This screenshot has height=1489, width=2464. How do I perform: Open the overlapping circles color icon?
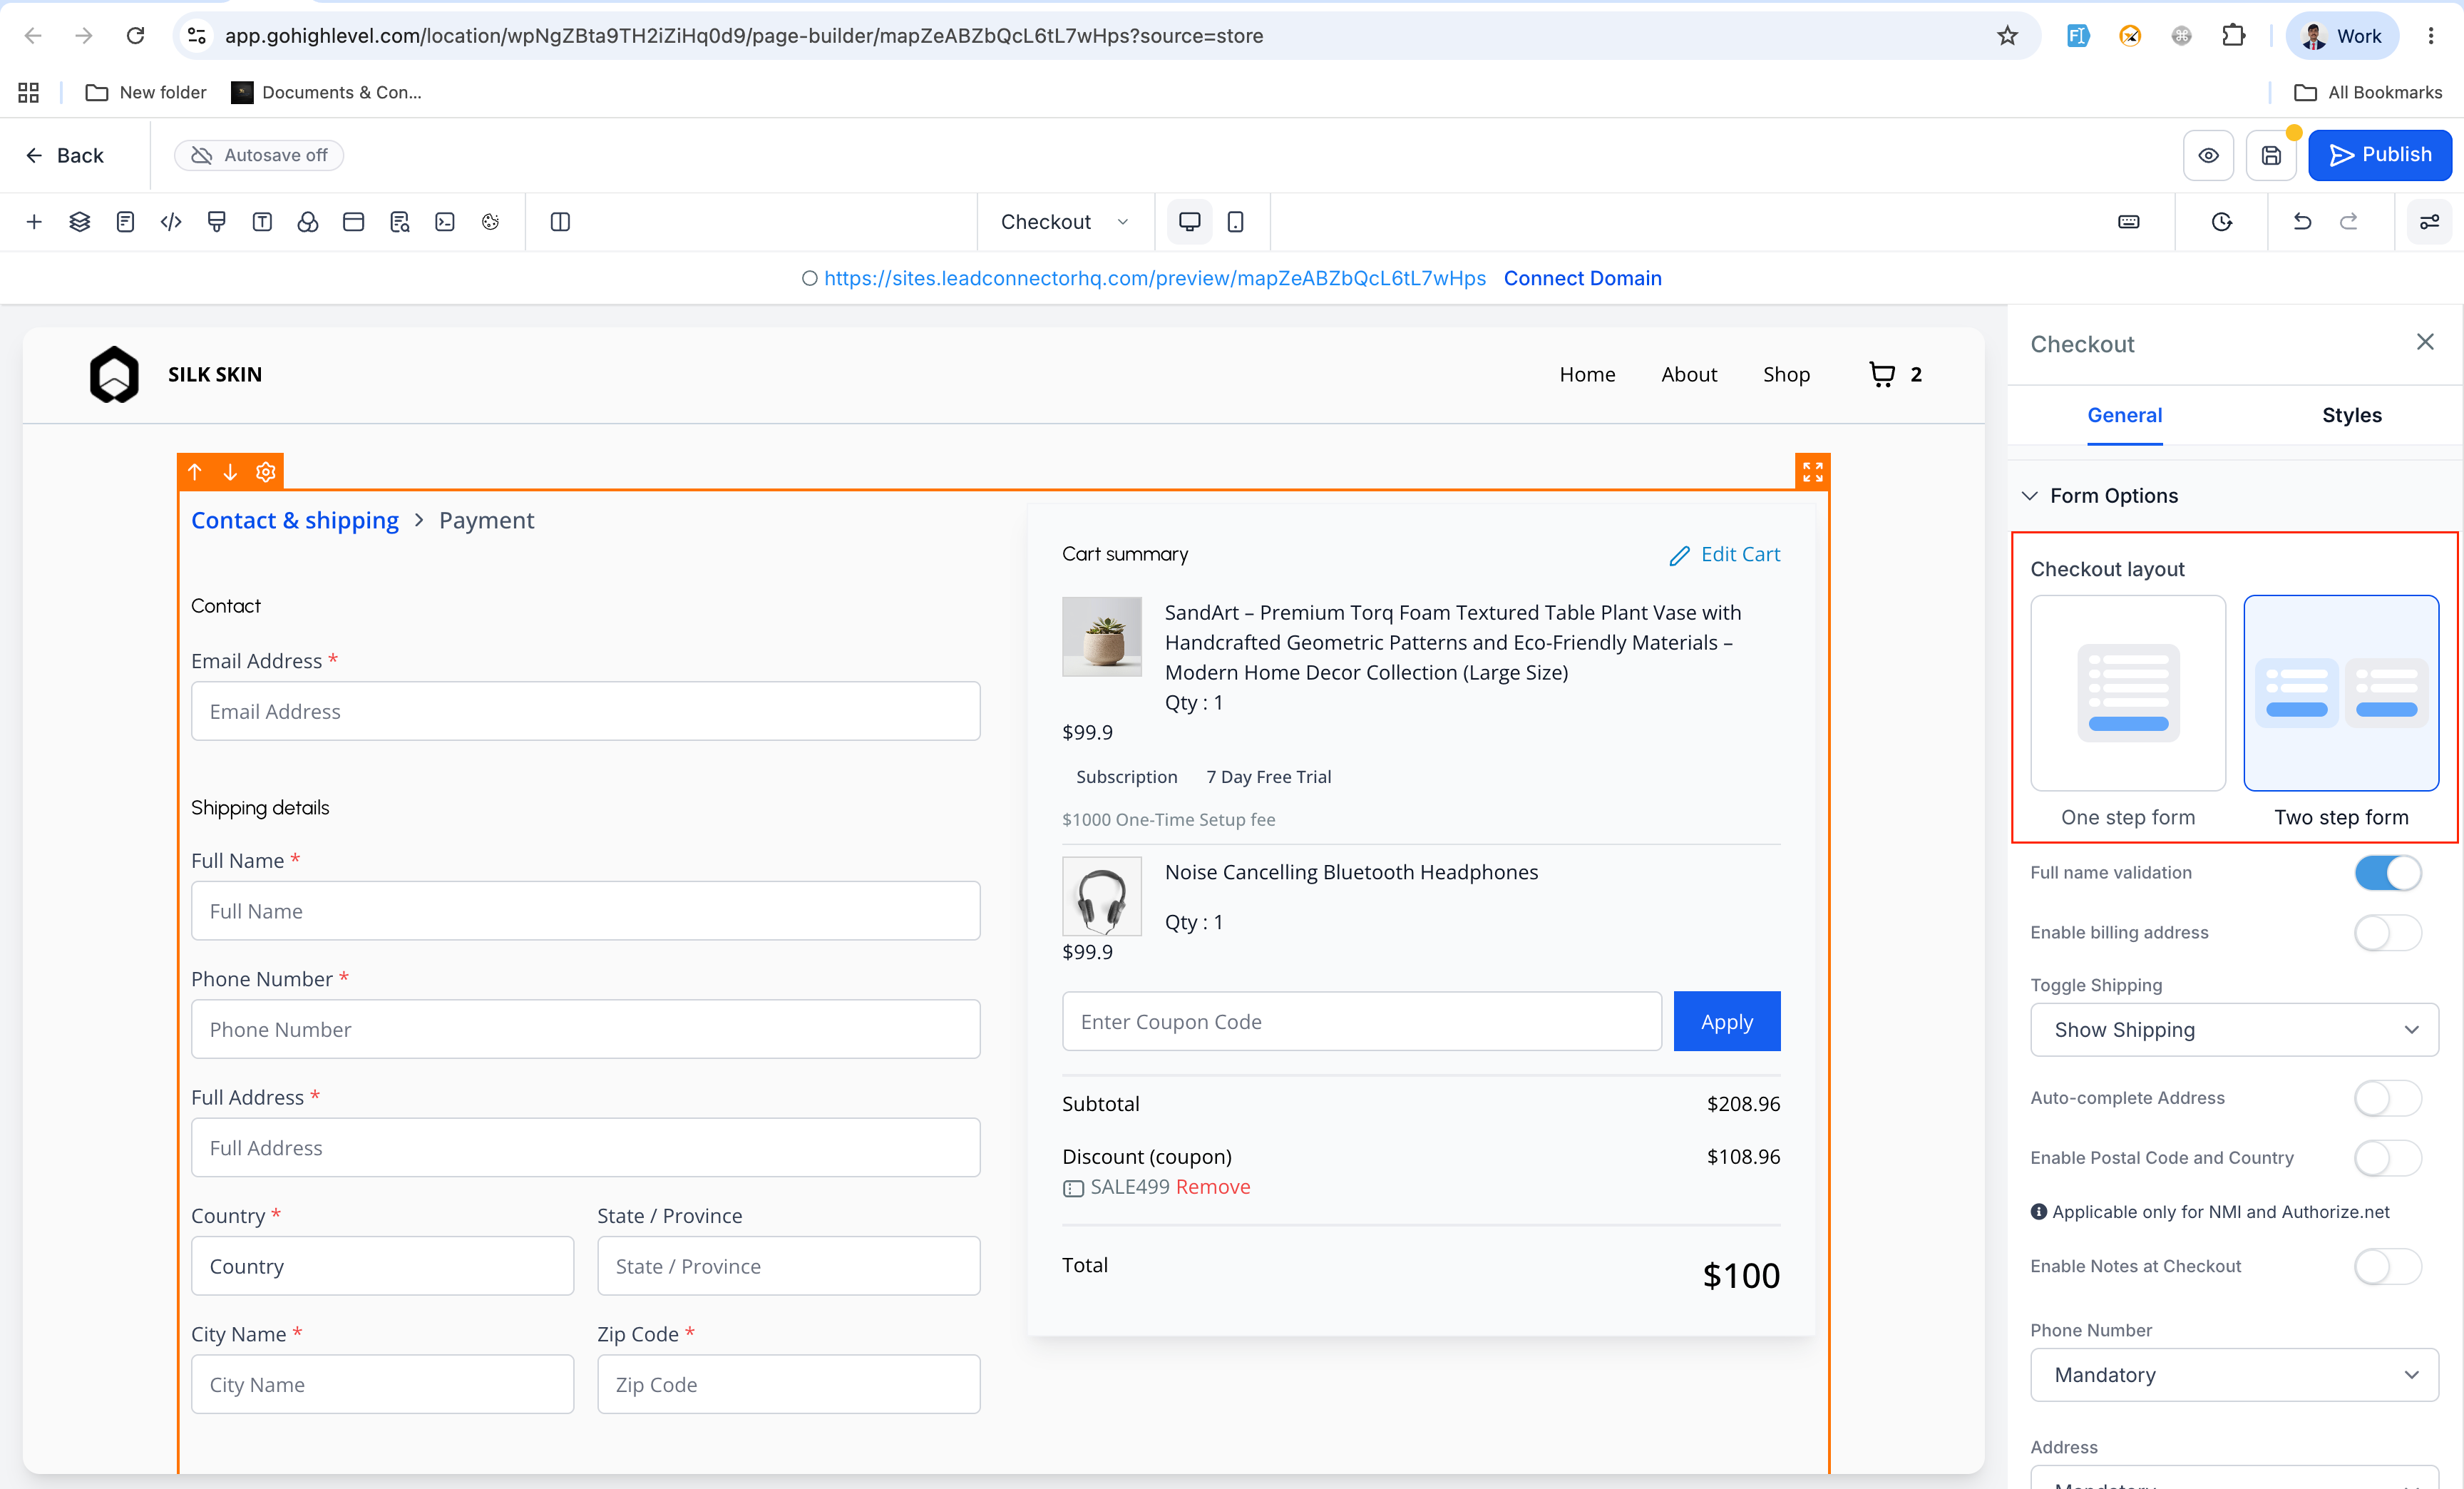(x=308, y=222)
